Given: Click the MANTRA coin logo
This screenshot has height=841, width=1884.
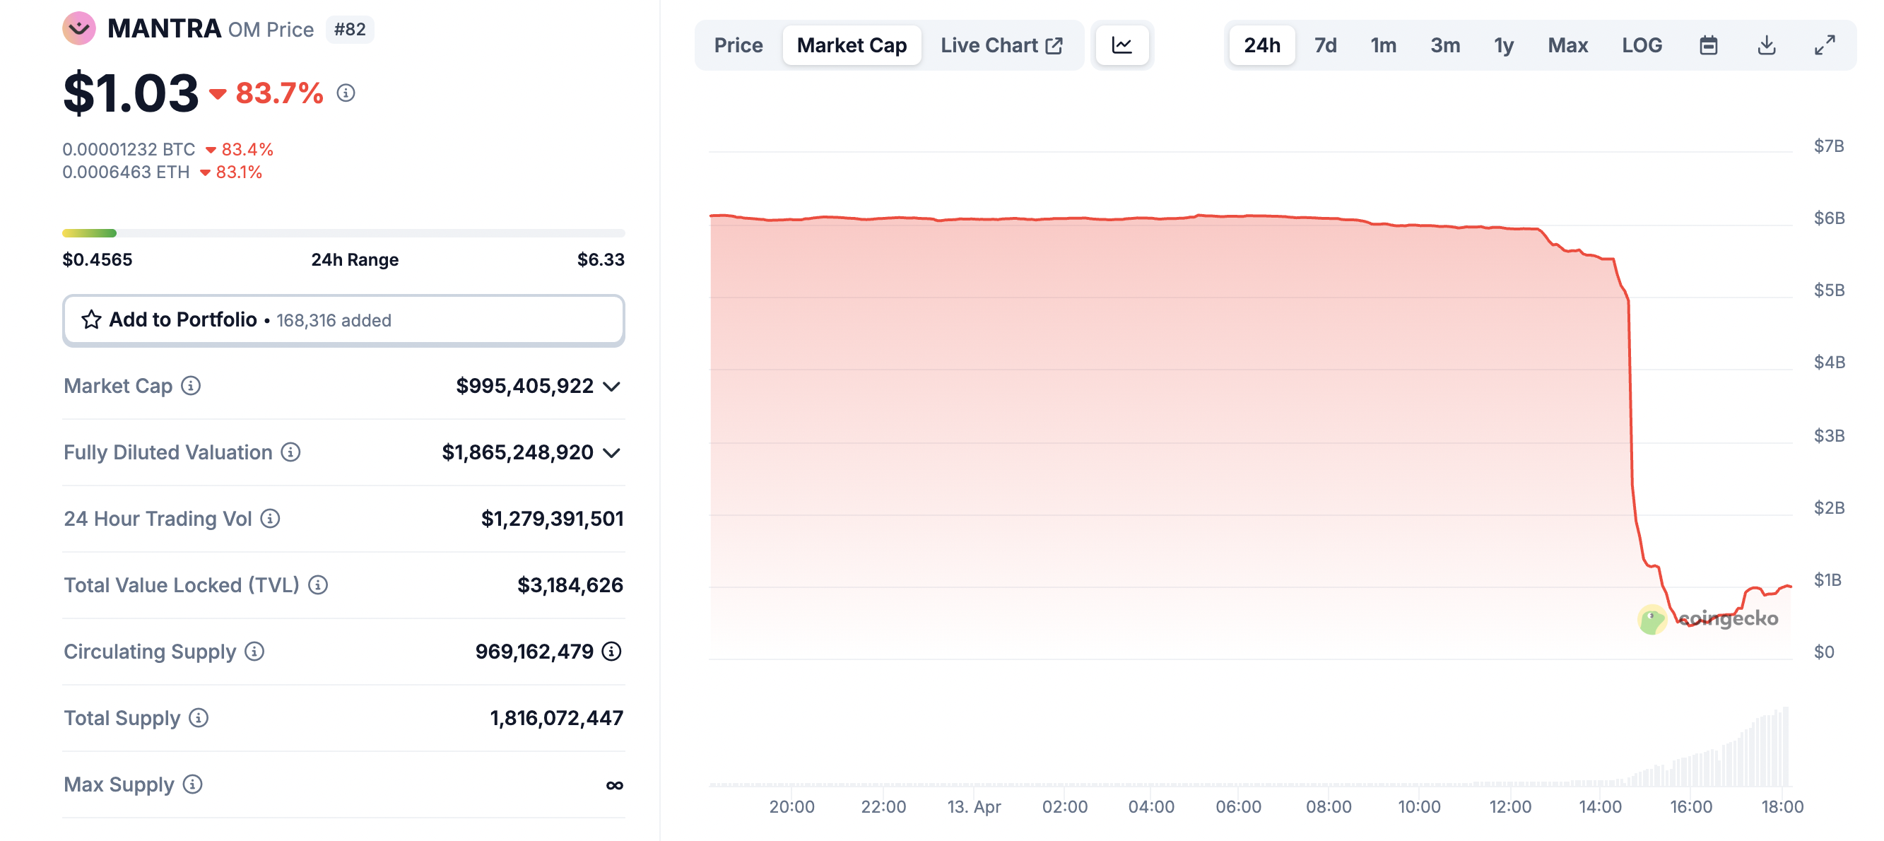Looking at the screenshot, I should [x=80, y=28].
